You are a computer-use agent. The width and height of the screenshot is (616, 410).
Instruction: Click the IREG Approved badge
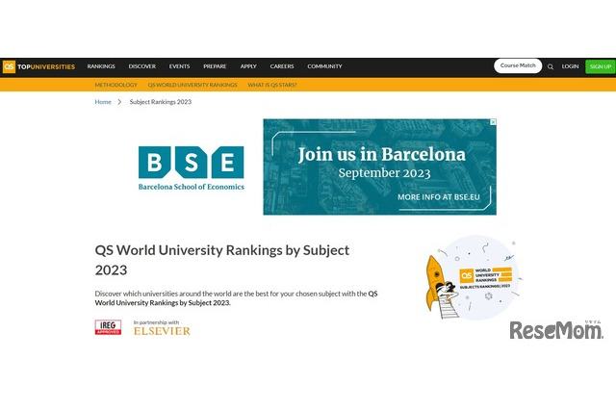tap(108, 328)
